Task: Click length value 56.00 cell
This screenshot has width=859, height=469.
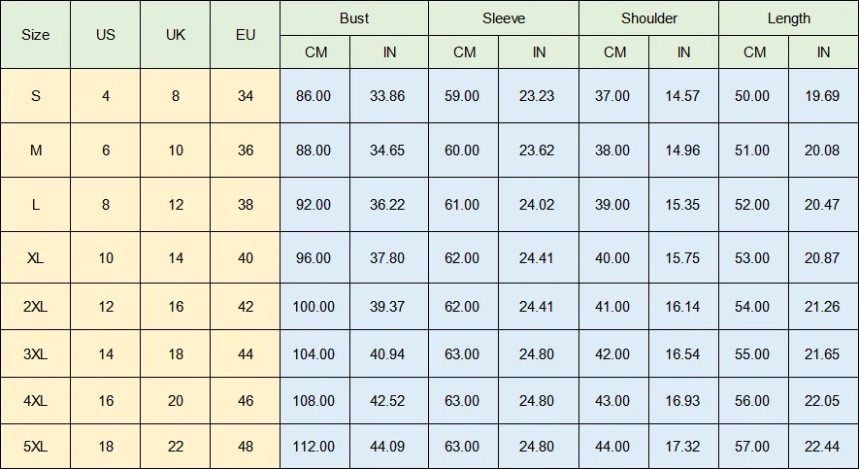Action: click(754, 400)
